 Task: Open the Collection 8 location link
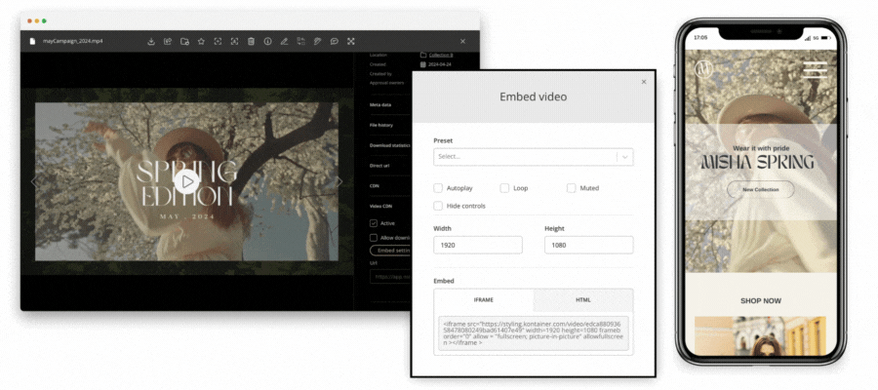(441, 55)
